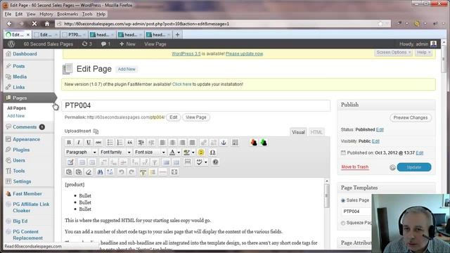Image resolution: width=450 pixels, height=253 pixels.
Task: Apply the text color swatch A
Action: click(x=172, y=153)
